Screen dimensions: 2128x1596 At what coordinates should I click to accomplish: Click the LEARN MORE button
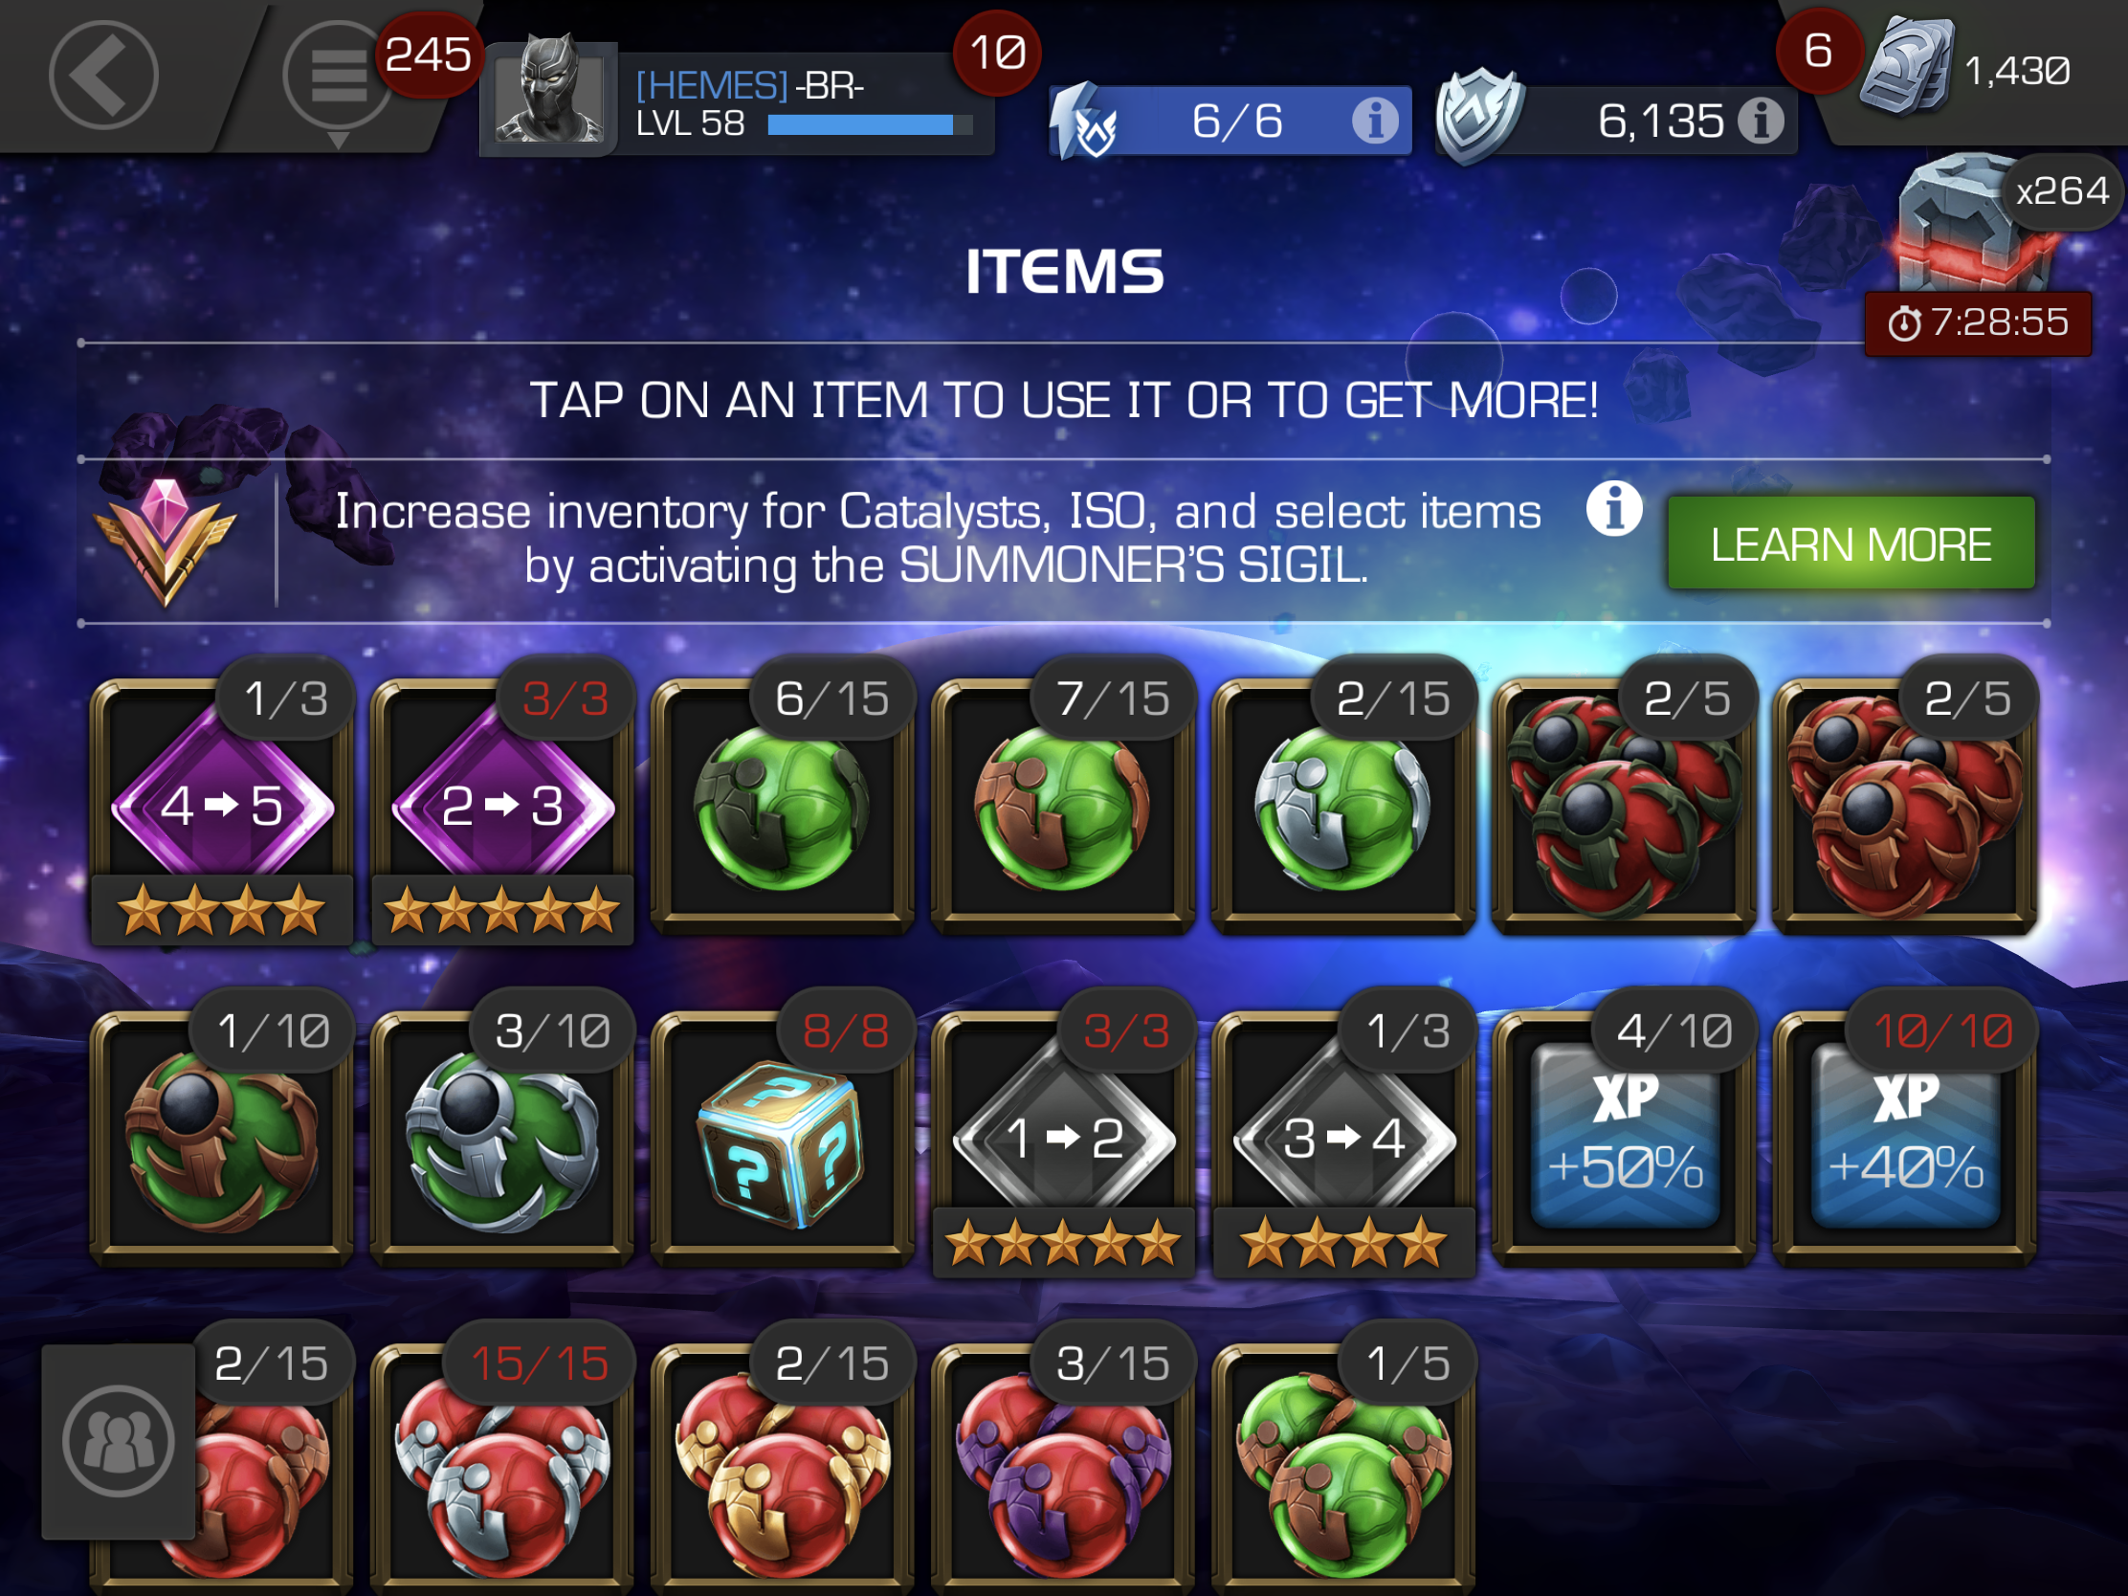1850,543
